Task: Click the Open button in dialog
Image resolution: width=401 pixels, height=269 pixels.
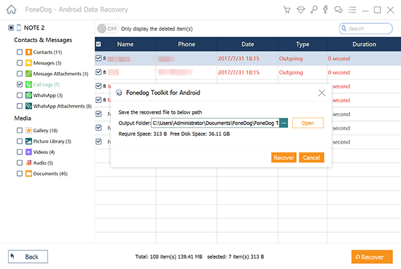Action: point(307,123)
